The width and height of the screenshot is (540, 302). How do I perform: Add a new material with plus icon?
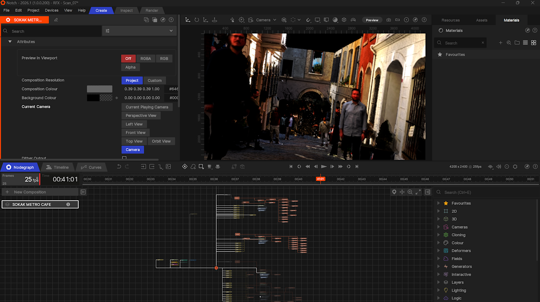click(501, 43)
